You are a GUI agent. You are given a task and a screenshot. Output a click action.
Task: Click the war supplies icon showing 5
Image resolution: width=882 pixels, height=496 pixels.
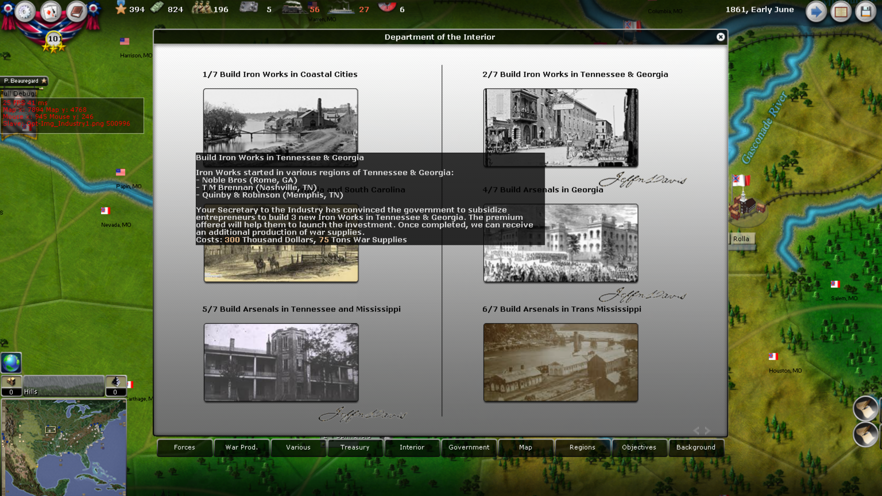click(x=249, y=7)
